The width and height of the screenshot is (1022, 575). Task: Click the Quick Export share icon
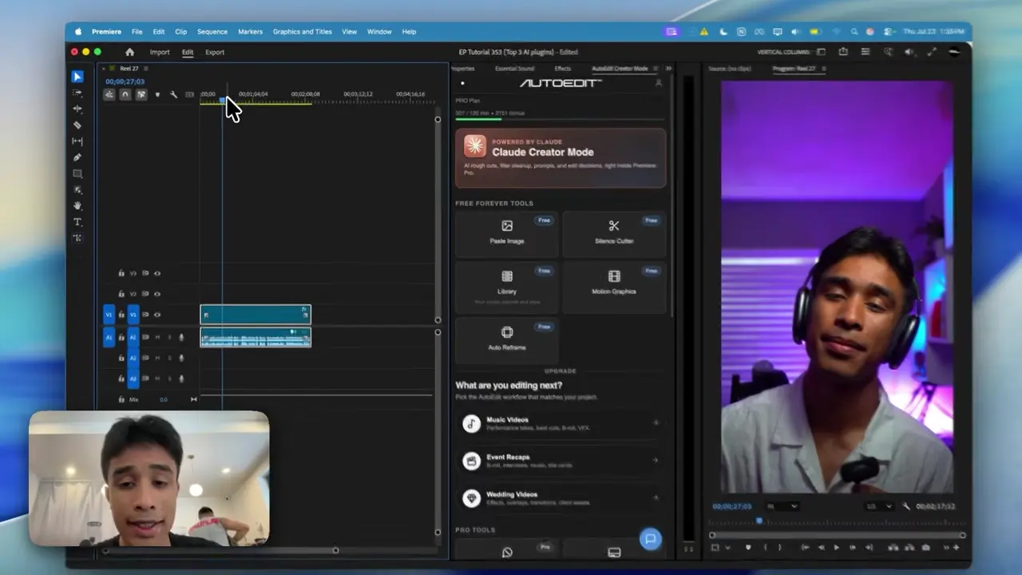coord(843,52)
